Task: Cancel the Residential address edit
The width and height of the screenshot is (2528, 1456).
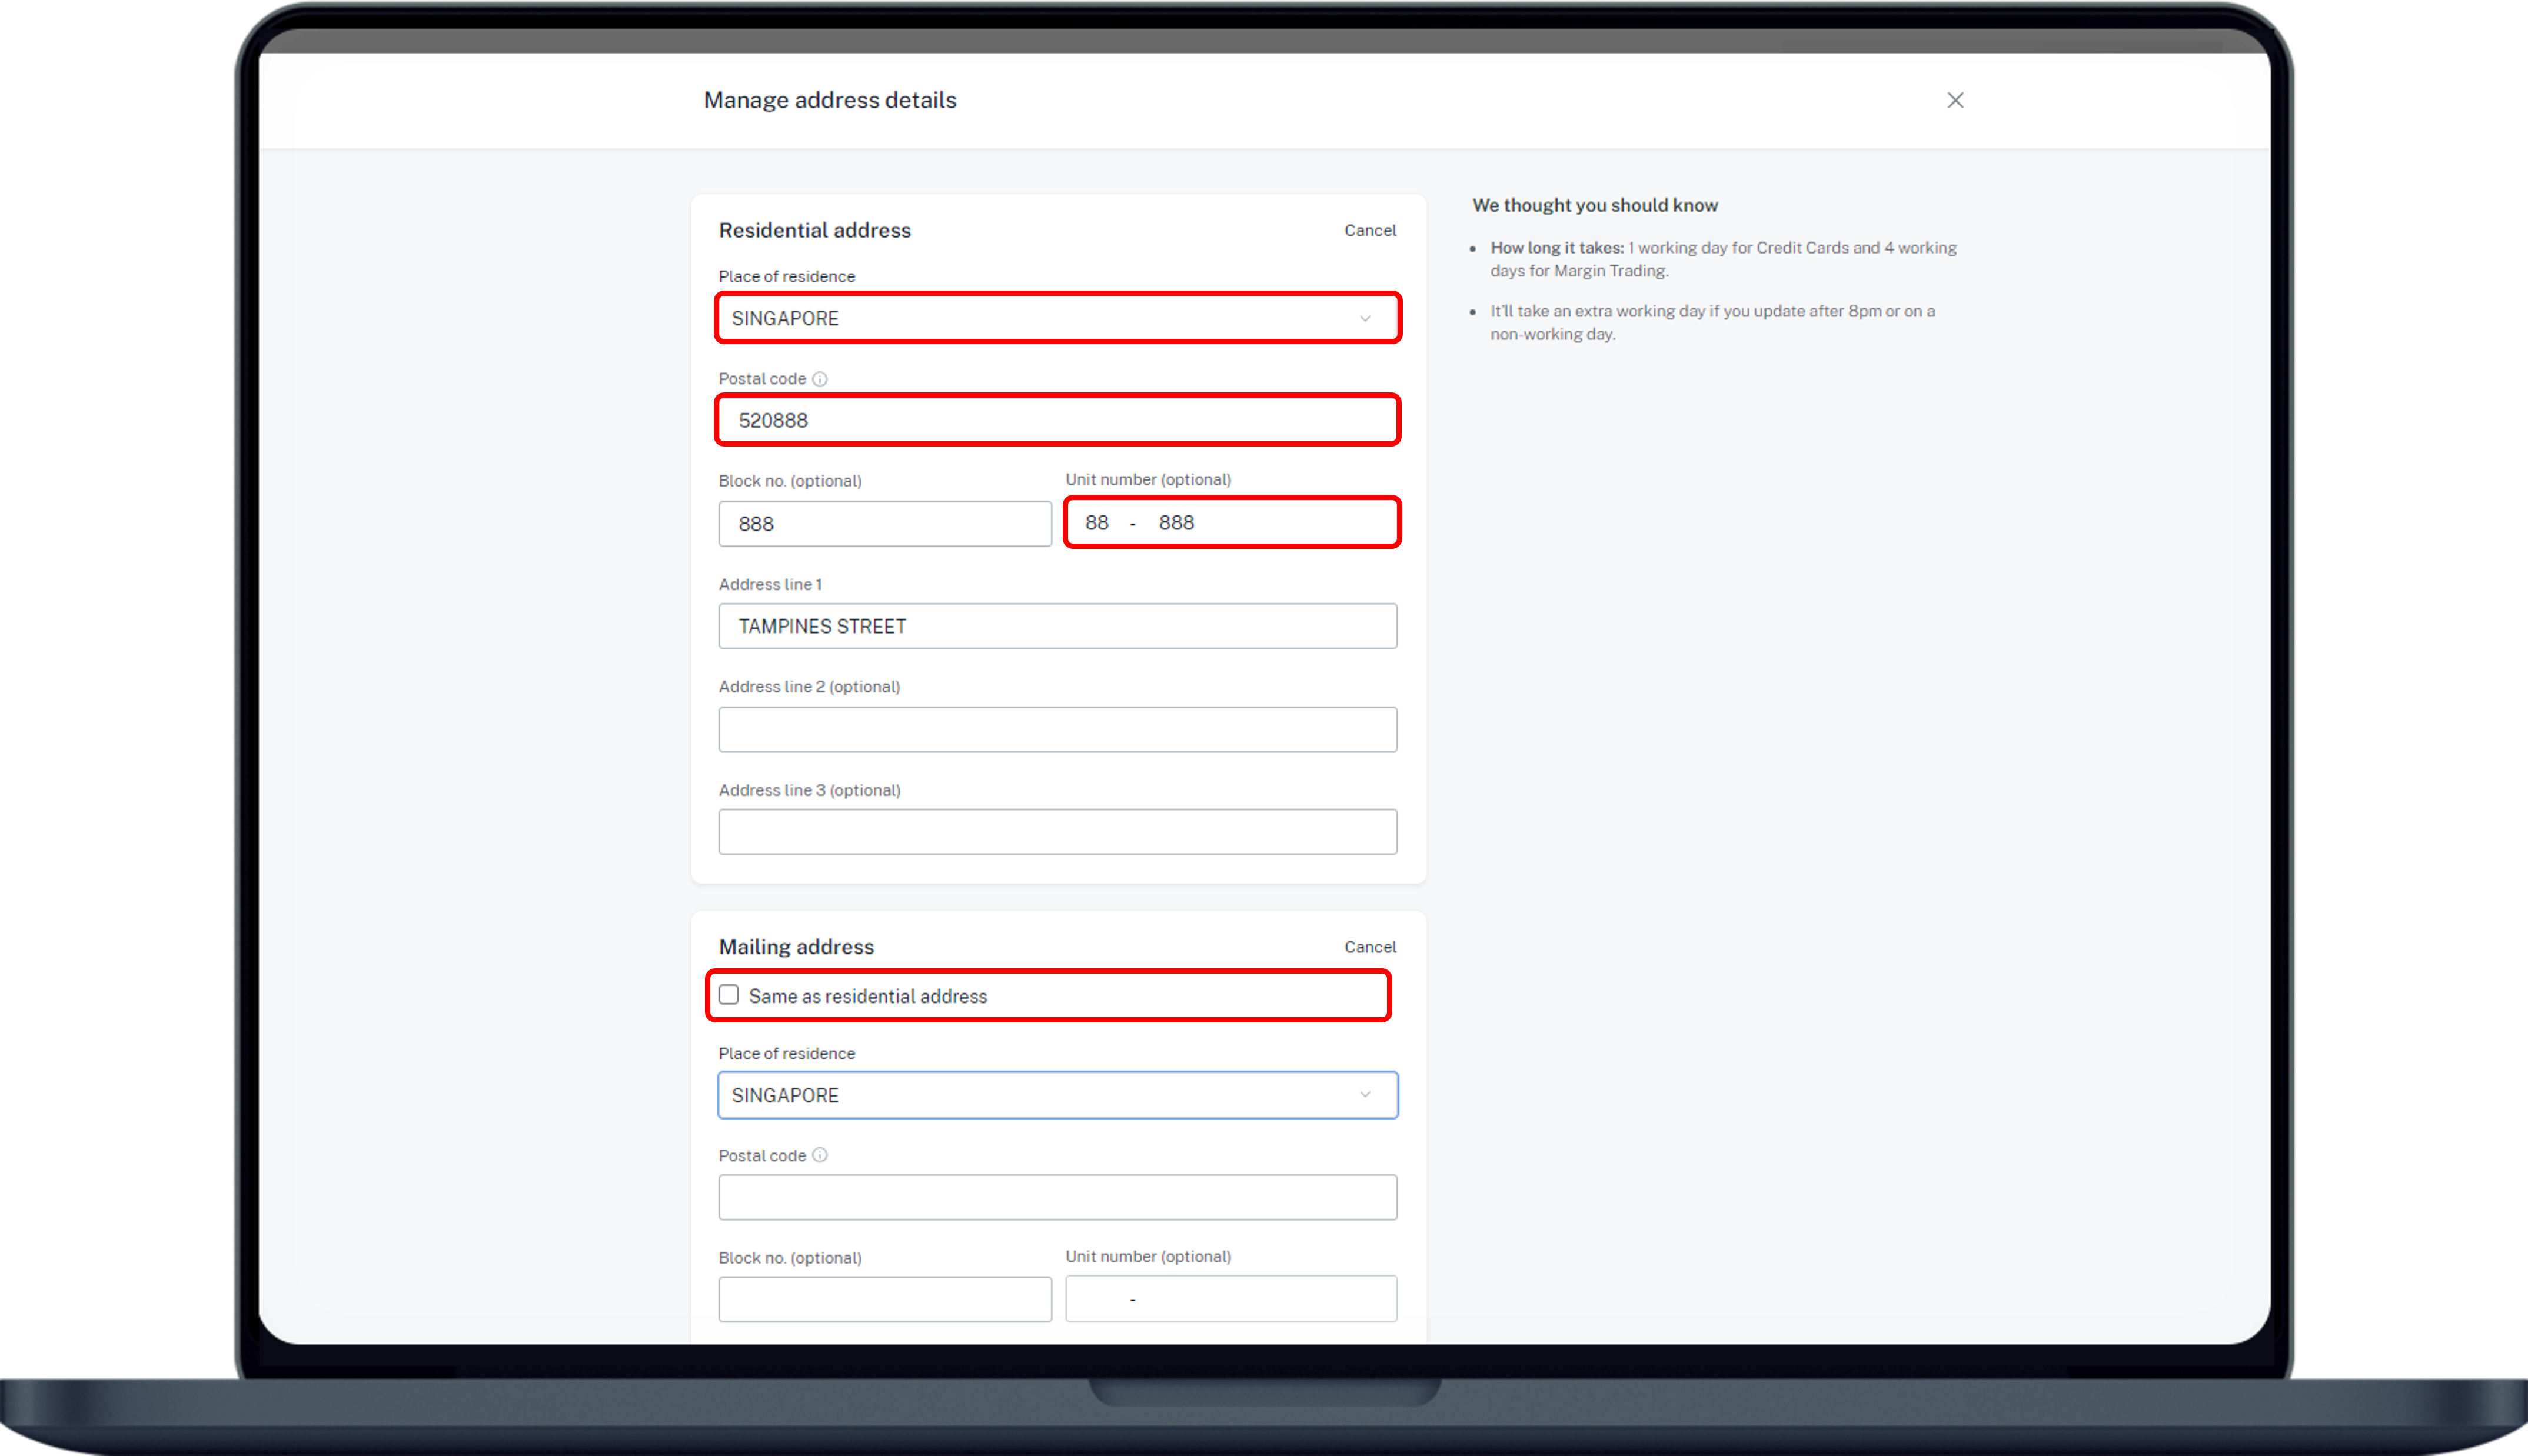Action: coord(1369,230)
